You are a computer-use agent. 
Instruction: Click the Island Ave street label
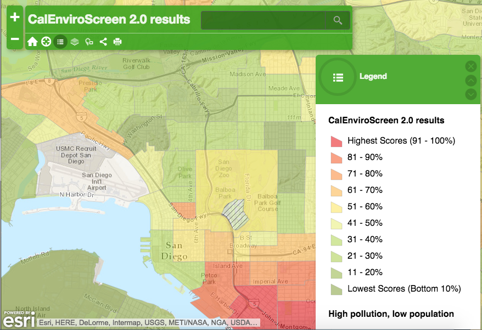(227, 266)
